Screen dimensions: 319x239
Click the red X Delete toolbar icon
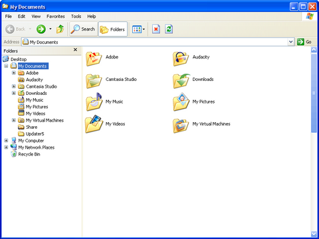(156, 29)
